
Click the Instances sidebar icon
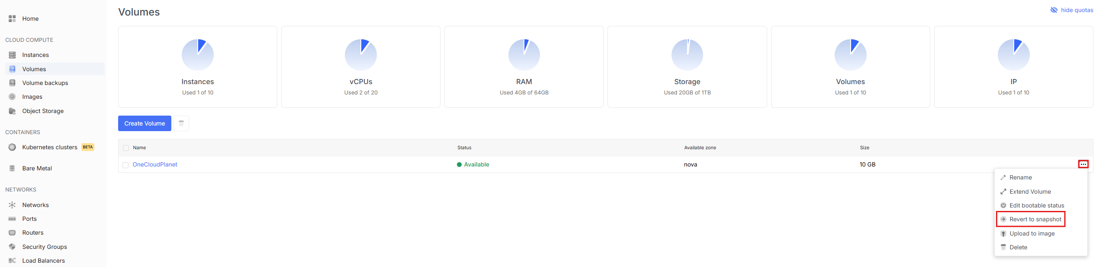(x=12, y=55)
